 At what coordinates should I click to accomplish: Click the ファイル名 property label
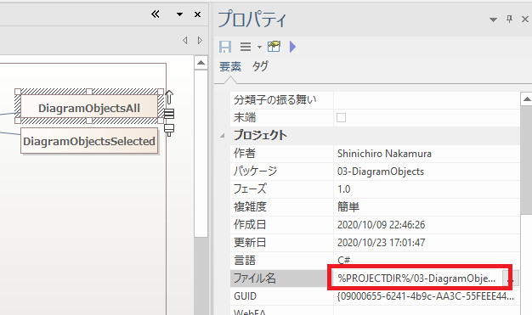[x=255, y=278]
